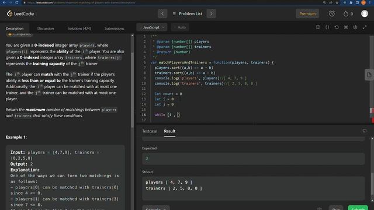Image resolution: width=374 pixels, height=210 pixels.
Task: Click line number 16 in the gutter
Action: pos(144,115)
